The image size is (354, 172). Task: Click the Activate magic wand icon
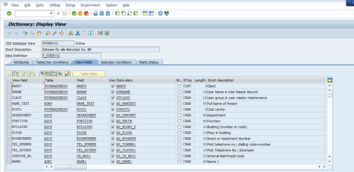click(55, 33)
